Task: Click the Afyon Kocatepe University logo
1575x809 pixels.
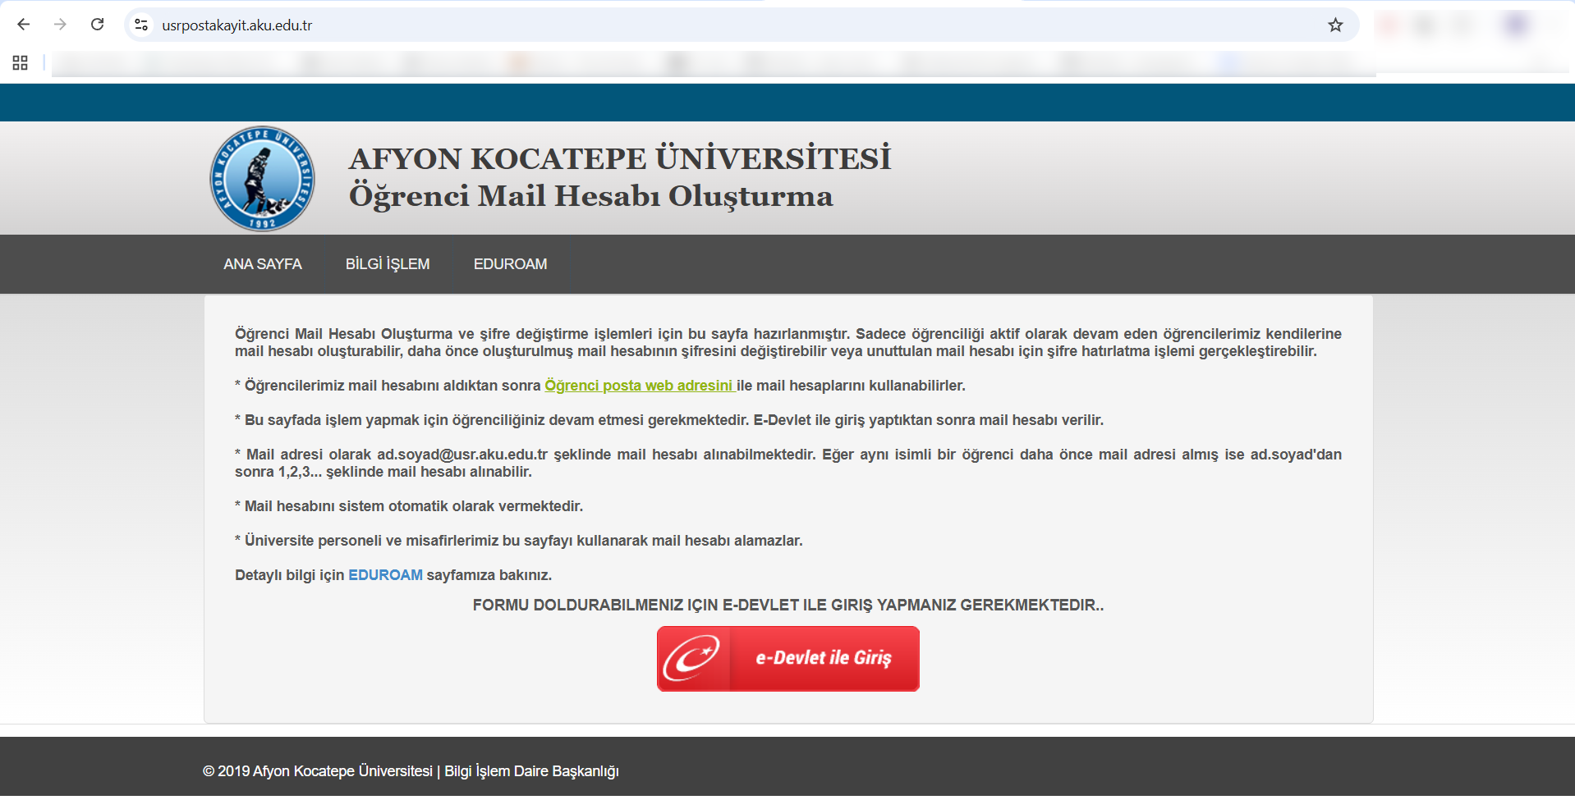Action: pos(262,178)
